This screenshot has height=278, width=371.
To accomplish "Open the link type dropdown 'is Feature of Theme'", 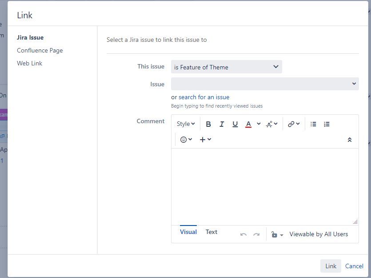I will pyautogui.click(x=227, y=67).
